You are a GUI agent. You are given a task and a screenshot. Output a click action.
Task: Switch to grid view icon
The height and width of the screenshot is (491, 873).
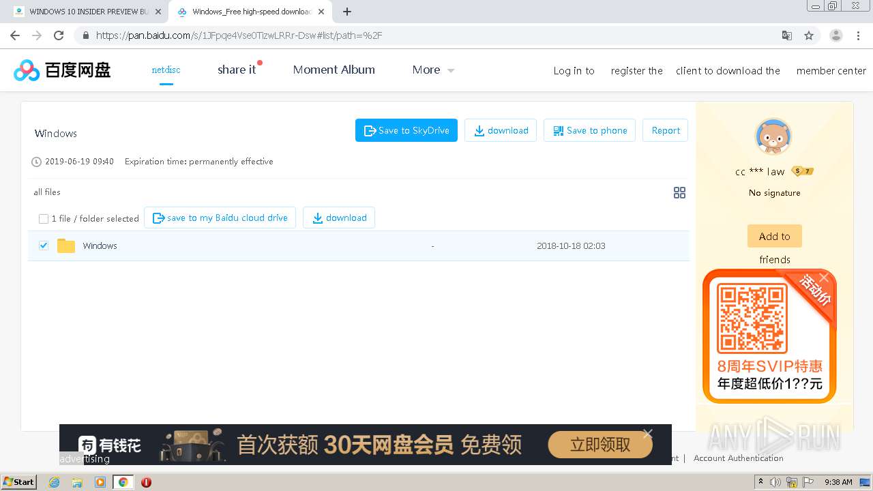pyautogui.click(x=679, y=193)
